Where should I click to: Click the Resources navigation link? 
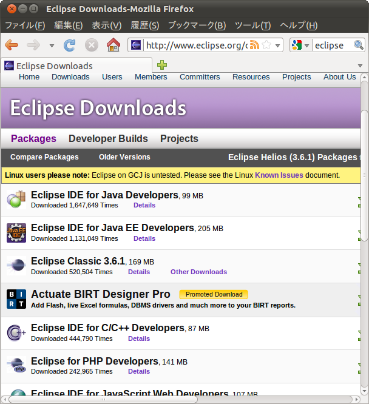click(x=251, y=77)
